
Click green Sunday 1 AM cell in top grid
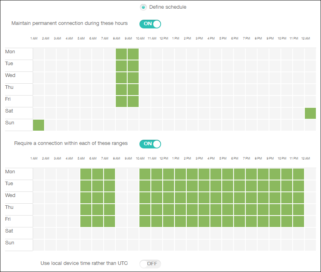[x=39, y=125]
